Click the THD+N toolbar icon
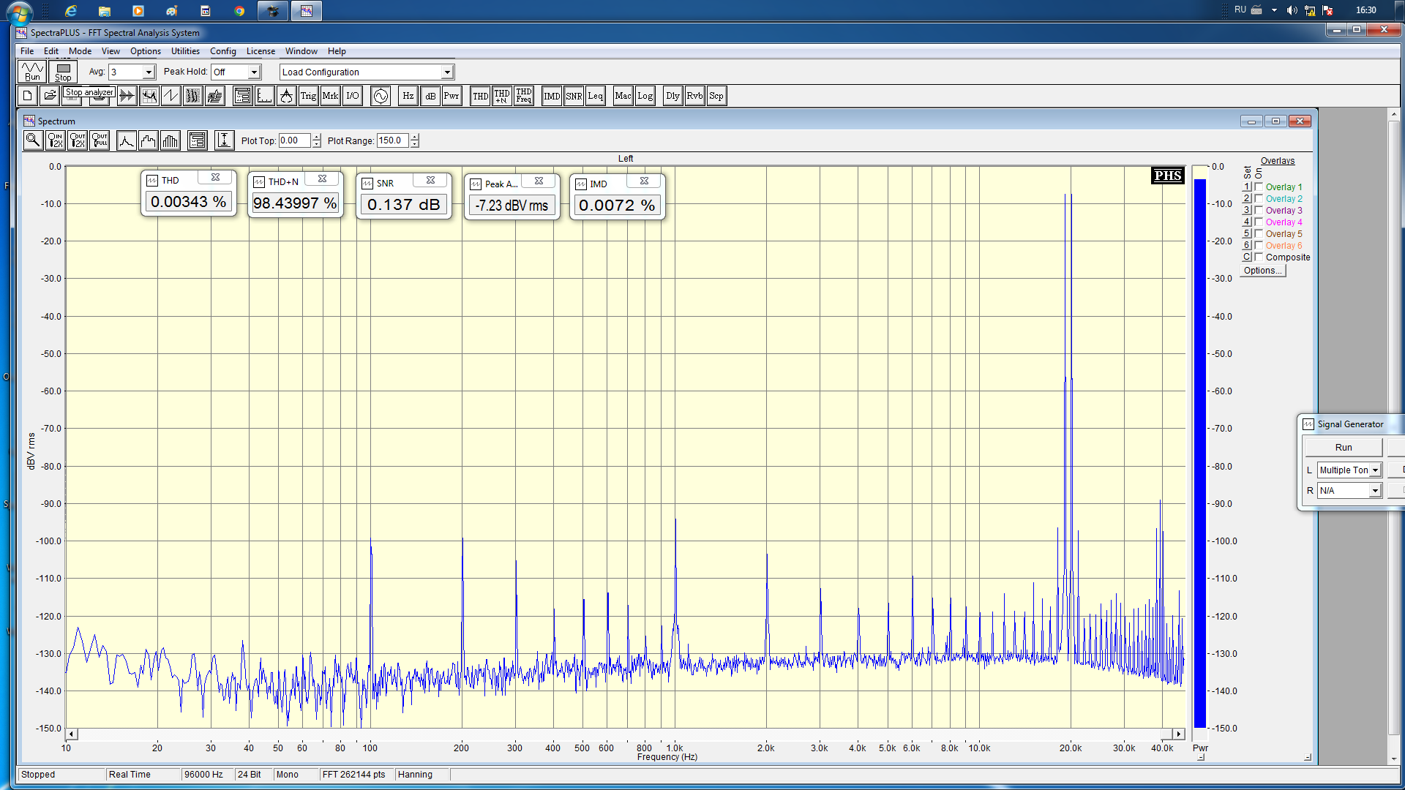This screenshot has width=1405, height=790. [x=502, y=96]
